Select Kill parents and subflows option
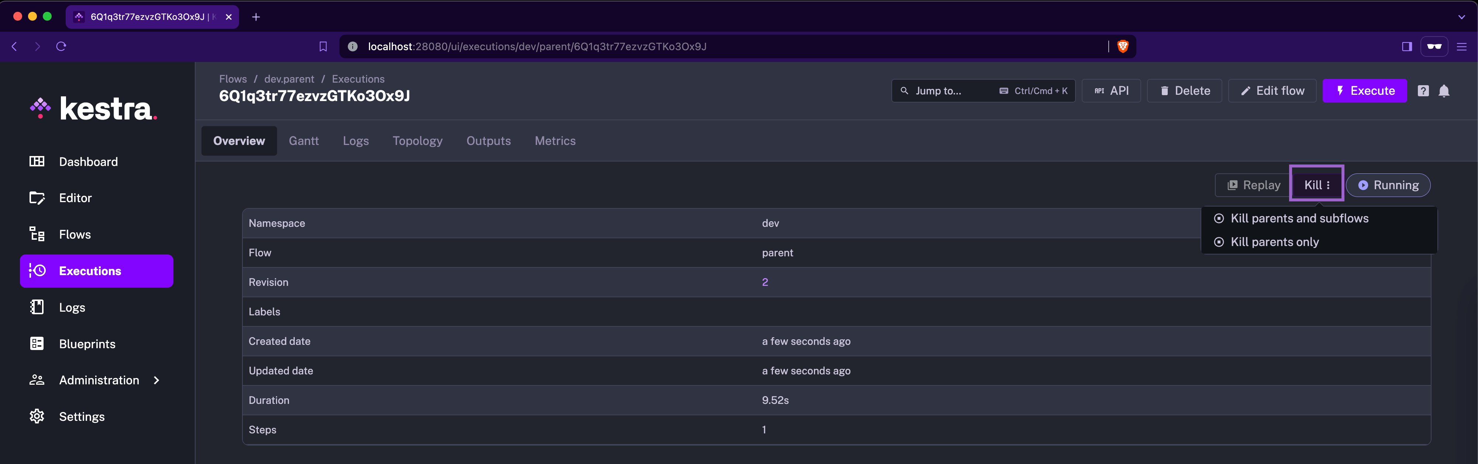1478x464 pixels. click(1299, 218)
